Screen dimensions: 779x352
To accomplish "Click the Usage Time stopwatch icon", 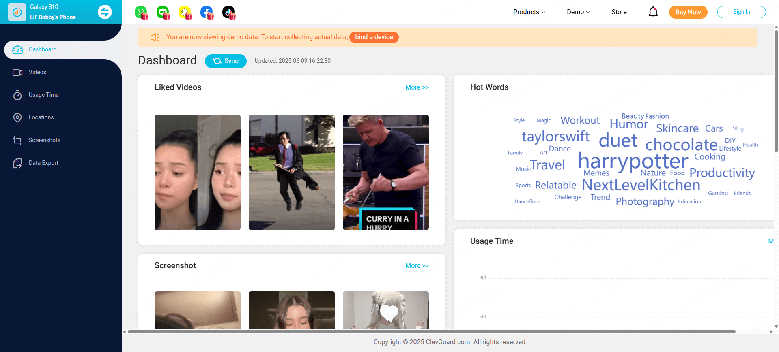I will (17, 95).
